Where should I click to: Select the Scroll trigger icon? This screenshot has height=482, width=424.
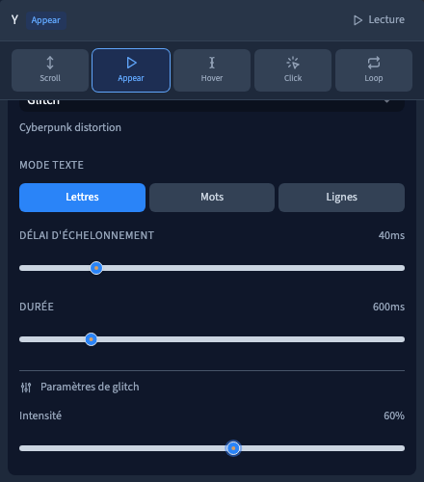[50, 63]
